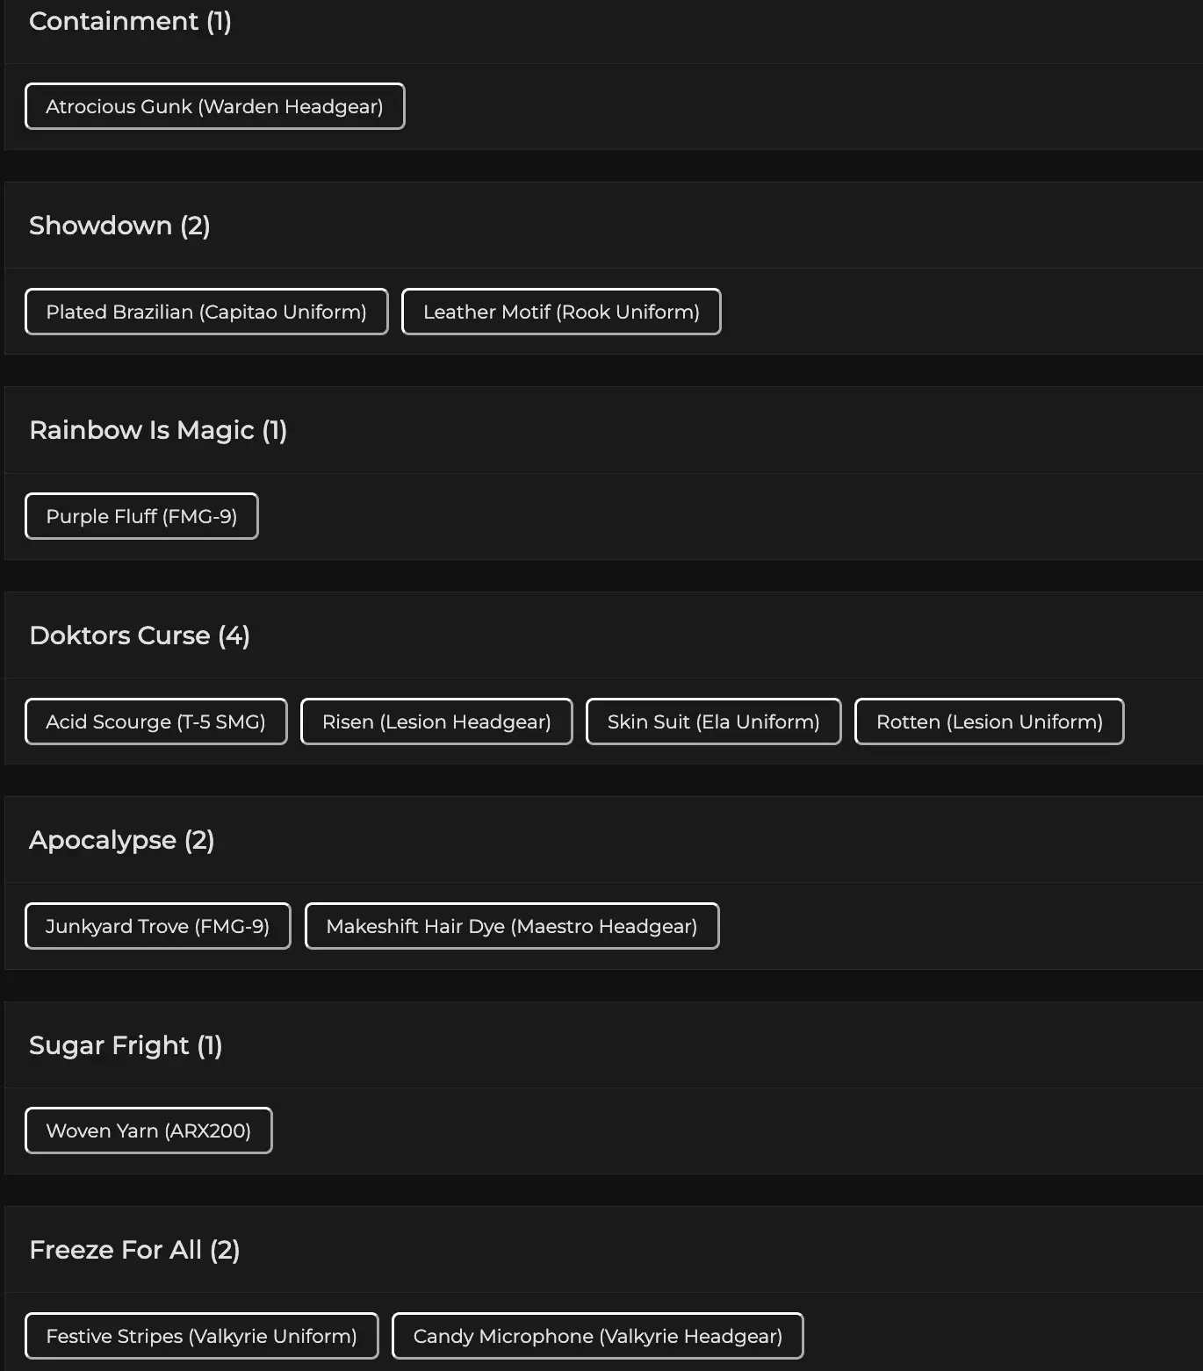
Task: Click the Rainbow Is Magic (1) heading
Action: [x=158, y=430]
